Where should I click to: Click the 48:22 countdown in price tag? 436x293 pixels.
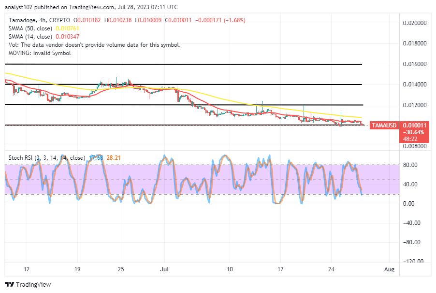point(410,139)
